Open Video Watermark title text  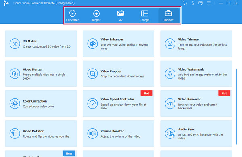[191, 69]
